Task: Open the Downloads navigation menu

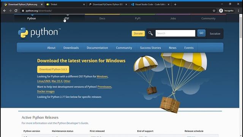Action: (71, 48)
